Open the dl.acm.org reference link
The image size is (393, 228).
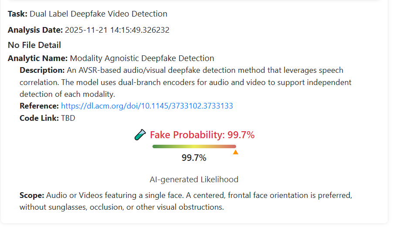[147, 106]
